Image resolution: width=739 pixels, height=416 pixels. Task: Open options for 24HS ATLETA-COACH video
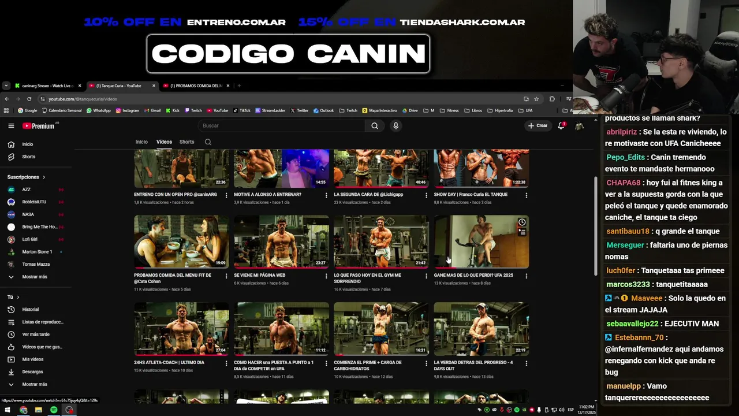226,363
